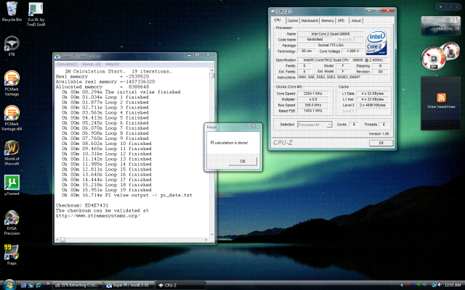465x290 pixels.
Task: Click Show Desktop in the quick launch
Action: coord(23,285)
